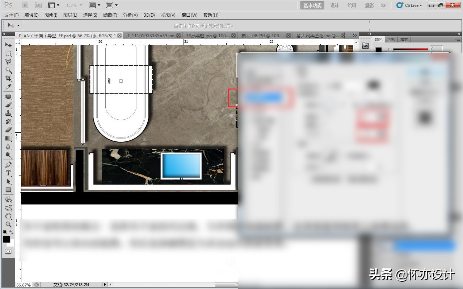The height and width of the screenshot is (289, 463).
Task: Open the 滤镜(T) menu
Action: (110, 15)
